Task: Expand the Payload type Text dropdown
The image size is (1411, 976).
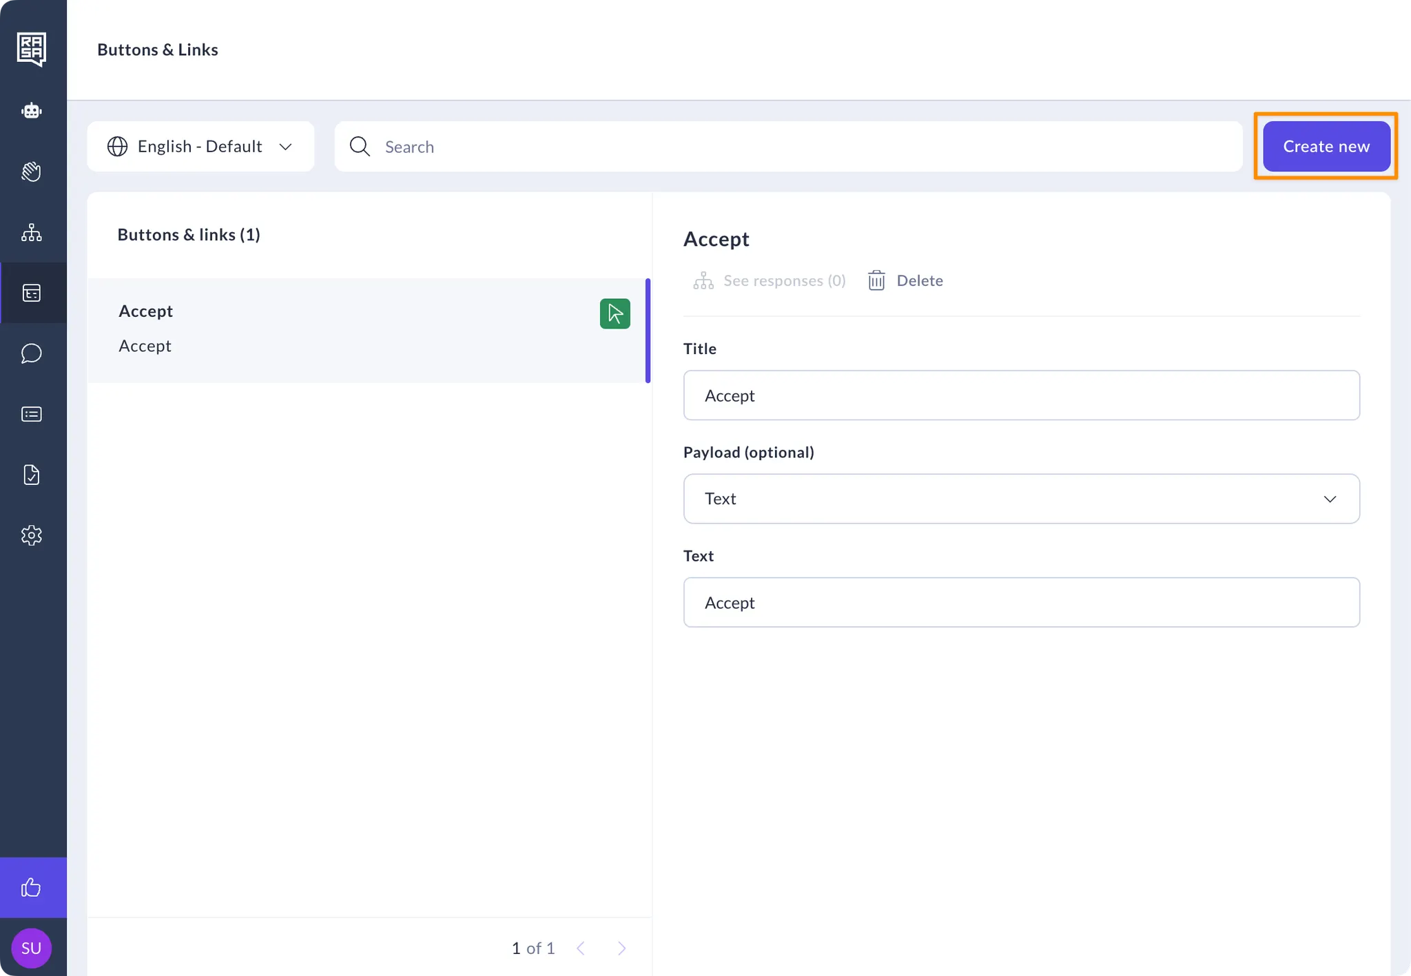Action: click(x=1021, y=499)
